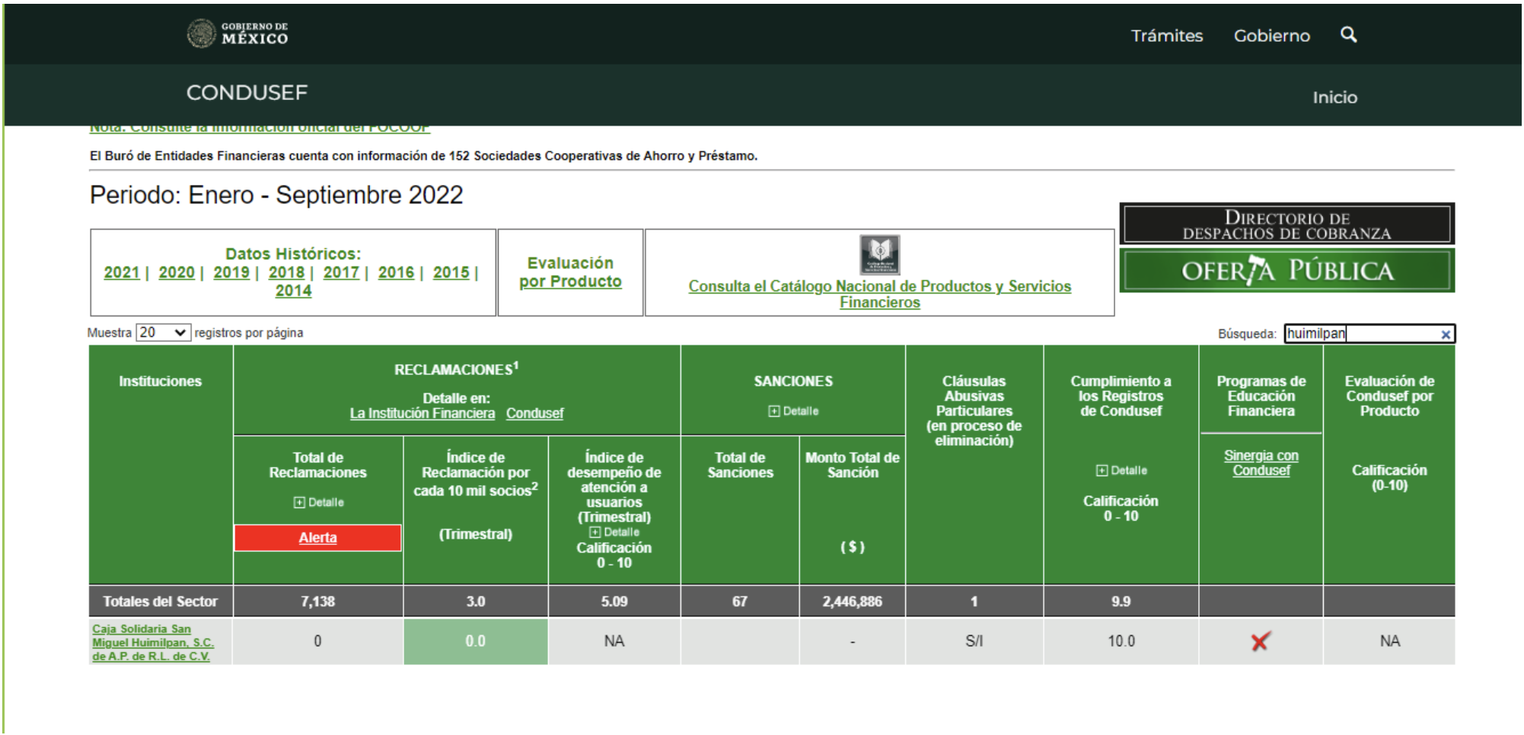The image size is (1524, 735).
Task: Open the Directorio de Despachos de Cobranza banner
Action: 1286,224
